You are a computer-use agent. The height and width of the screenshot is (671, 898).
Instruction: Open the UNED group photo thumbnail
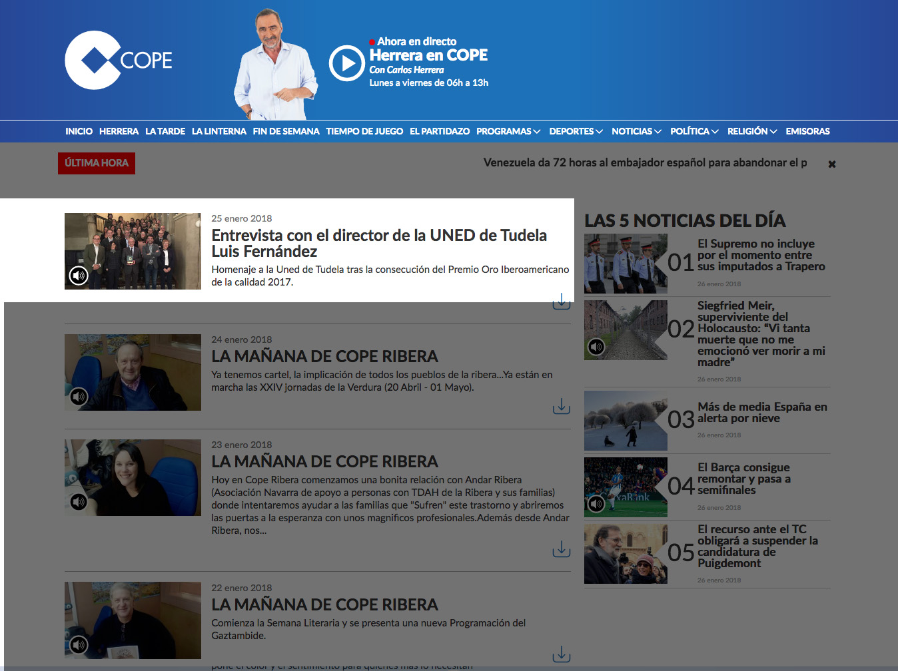tap(133, 251)
